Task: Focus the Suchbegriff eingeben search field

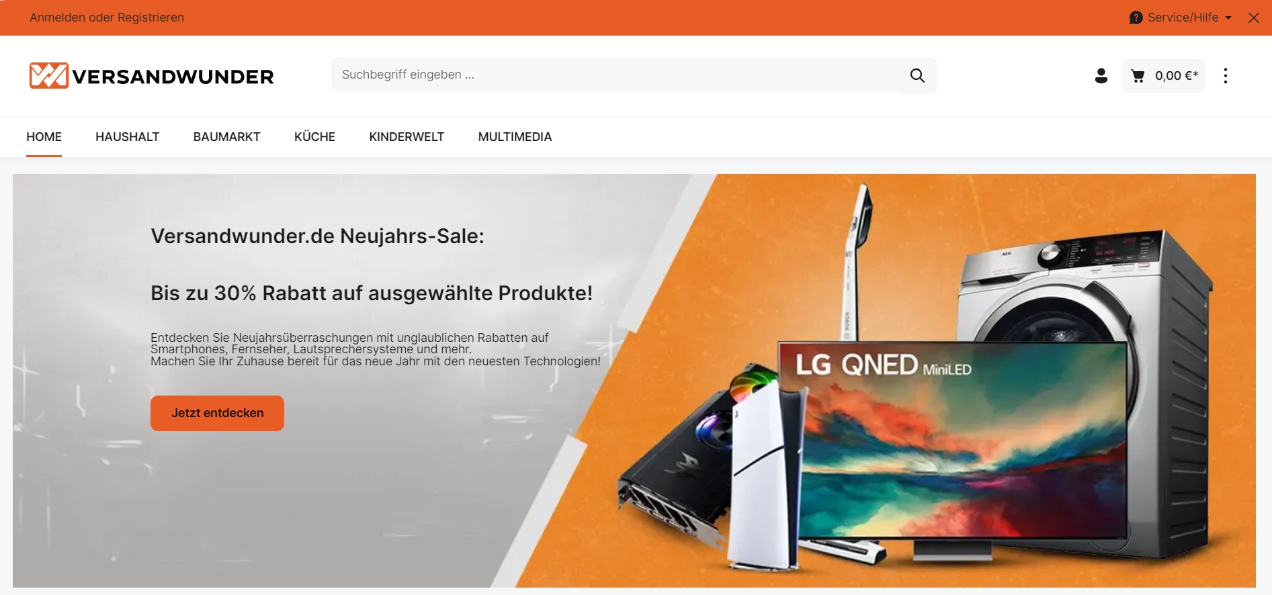Action: (x=615, y=75)
